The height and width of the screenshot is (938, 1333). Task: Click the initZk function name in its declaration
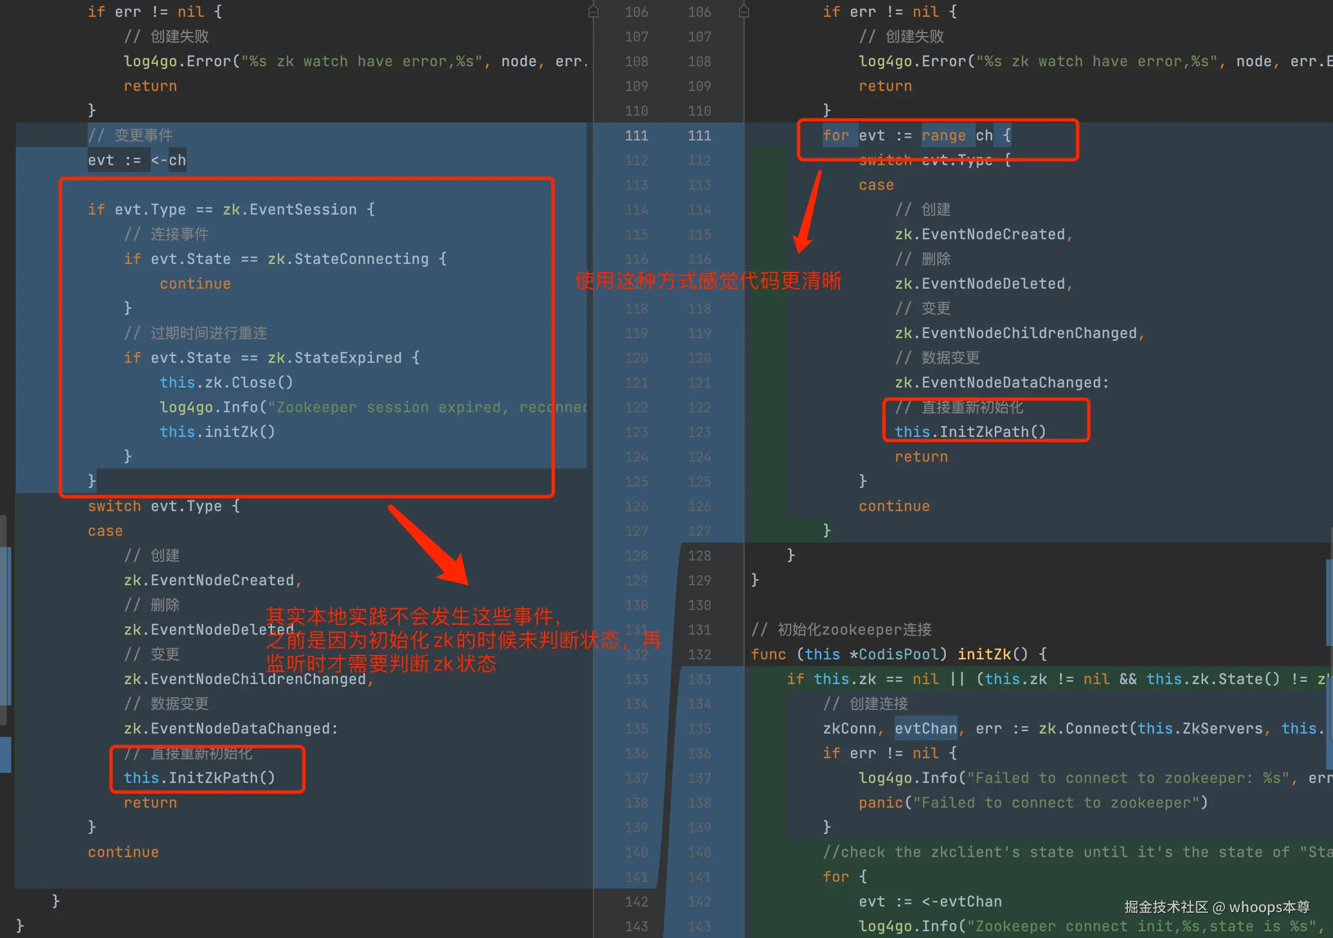pyautogui.click(x=983, y=654)
